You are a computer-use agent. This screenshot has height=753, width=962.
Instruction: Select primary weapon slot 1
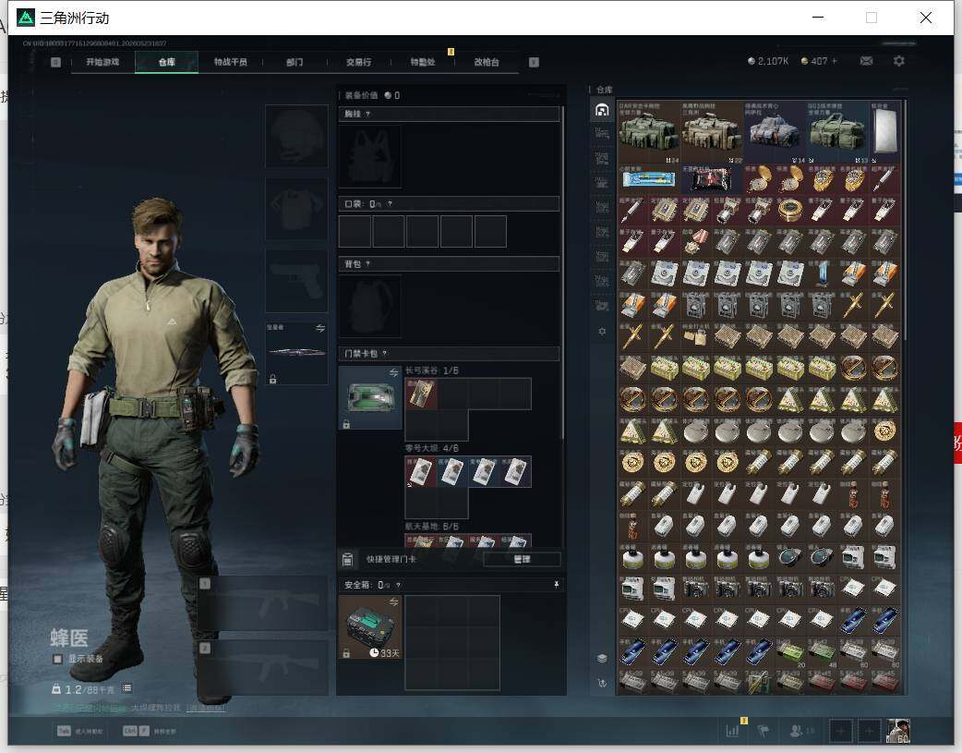262,603
